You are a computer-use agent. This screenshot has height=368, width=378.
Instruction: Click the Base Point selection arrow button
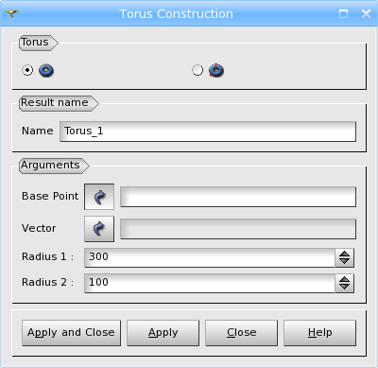[99, 197]
